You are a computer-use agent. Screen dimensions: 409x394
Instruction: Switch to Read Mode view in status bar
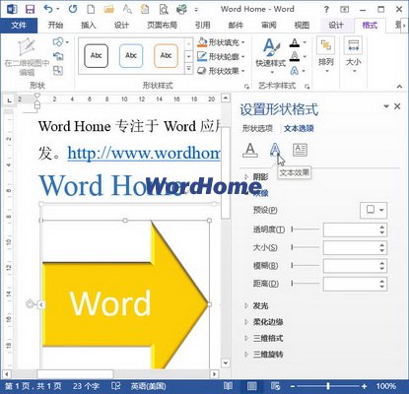(x=228, y=386)
